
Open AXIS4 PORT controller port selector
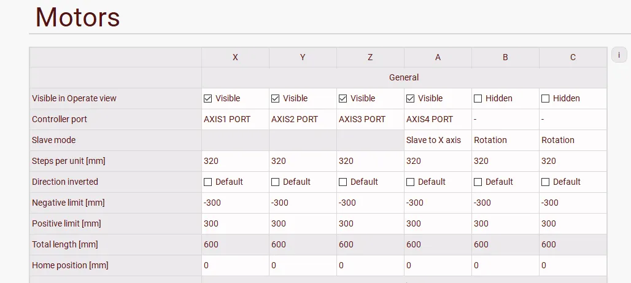[438, 120]
